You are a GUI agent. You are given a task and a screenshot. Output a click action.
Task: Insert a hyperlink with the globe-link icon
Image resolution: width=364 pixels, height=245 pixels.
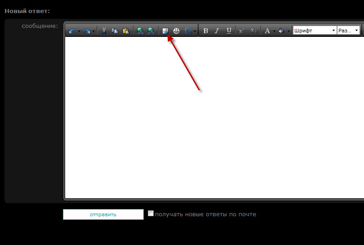point(140,31)
